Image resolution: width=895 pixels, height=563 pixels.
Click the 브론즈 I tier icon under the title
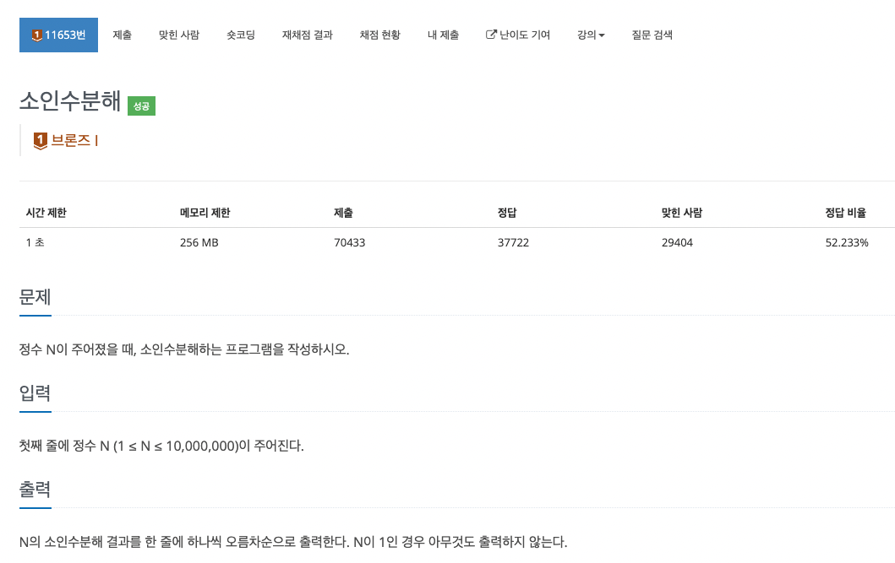pos(40,141)
